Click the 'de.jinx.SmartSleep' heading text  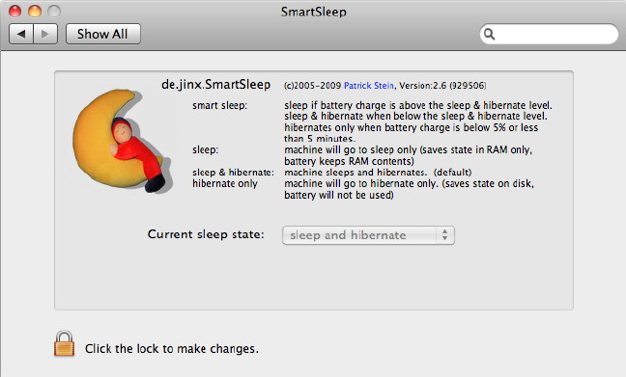tap(216, 85)
